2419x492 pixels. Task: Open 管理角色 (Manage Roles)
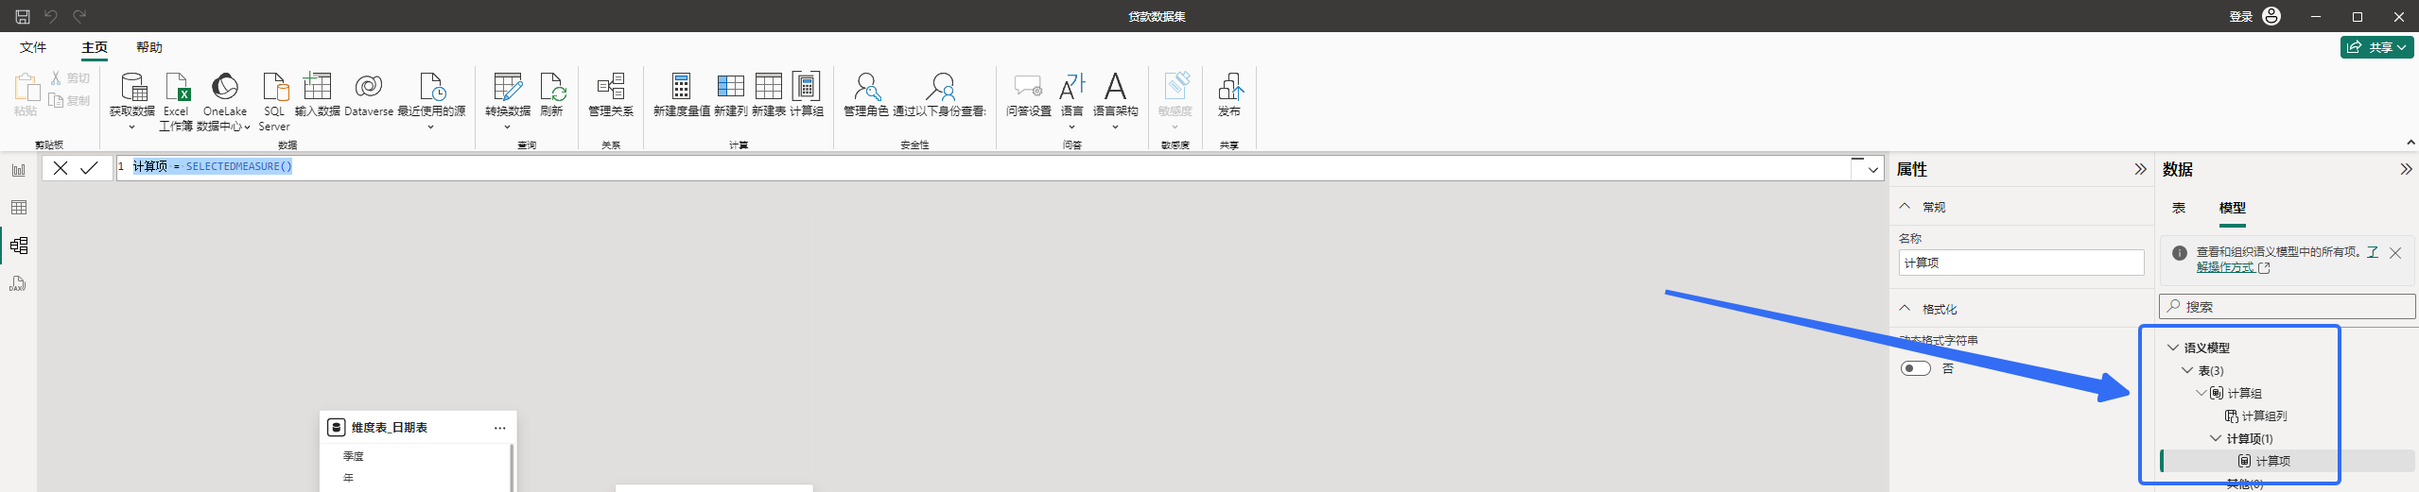[x=866, y=87]
